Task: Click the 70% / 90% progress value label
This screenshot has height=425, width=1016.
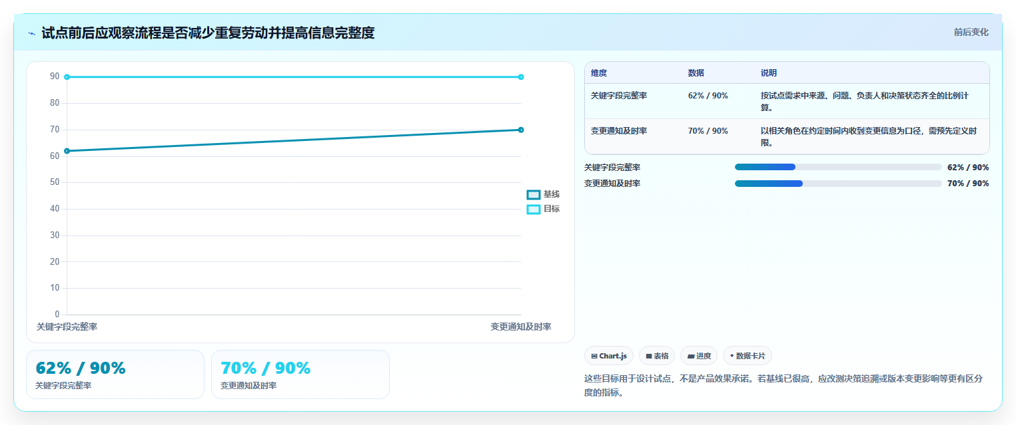Action: [968, 184]
